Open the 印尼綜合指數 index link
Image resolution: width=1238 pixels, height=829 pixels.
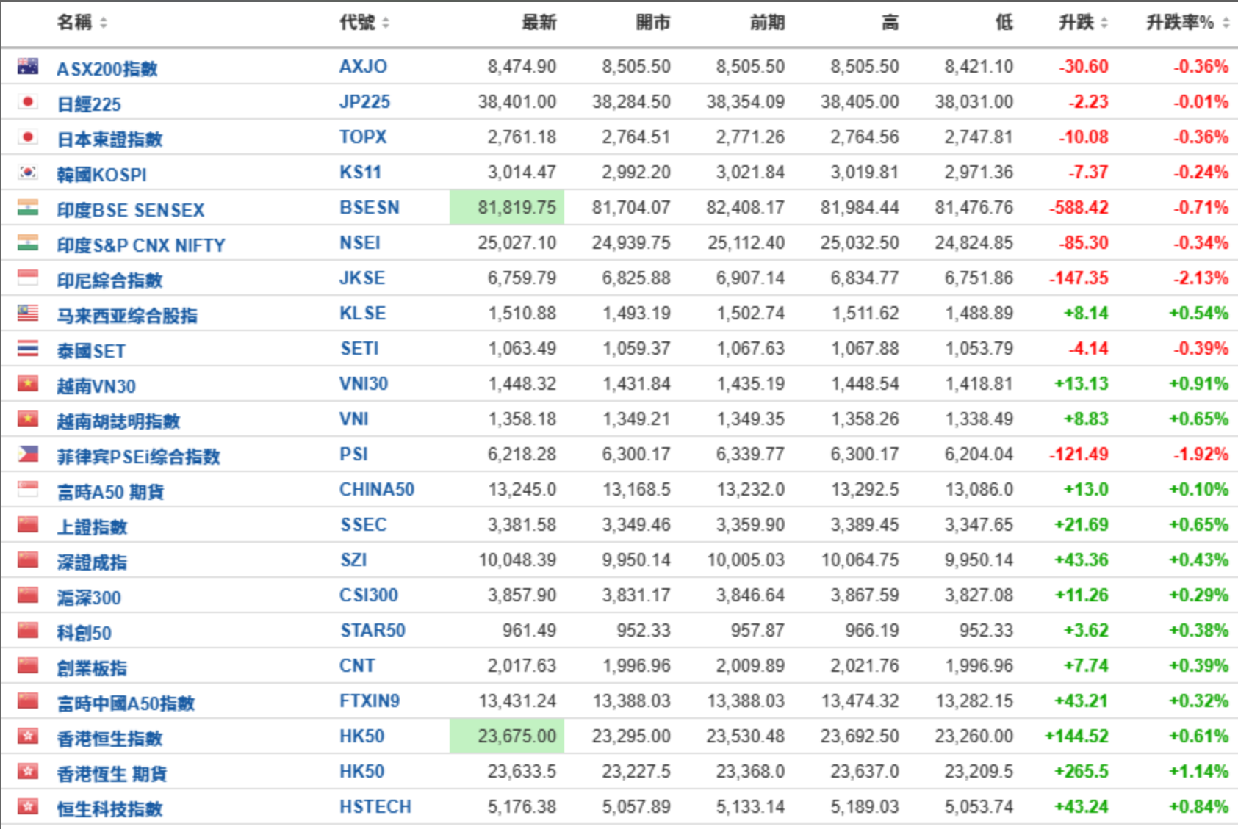[109, 280]
